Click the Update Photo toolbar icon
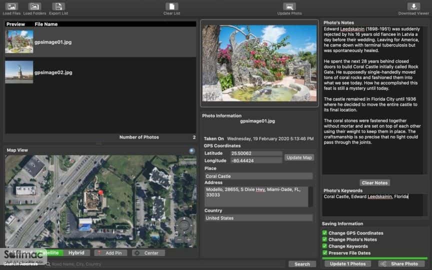The image size is (432, 270). (289, 6)
